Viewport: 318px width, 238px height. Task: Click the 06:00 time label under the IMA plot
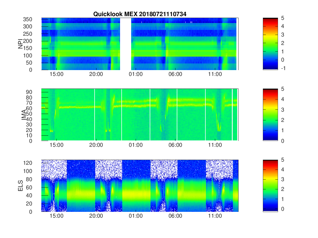click(175, 145)
